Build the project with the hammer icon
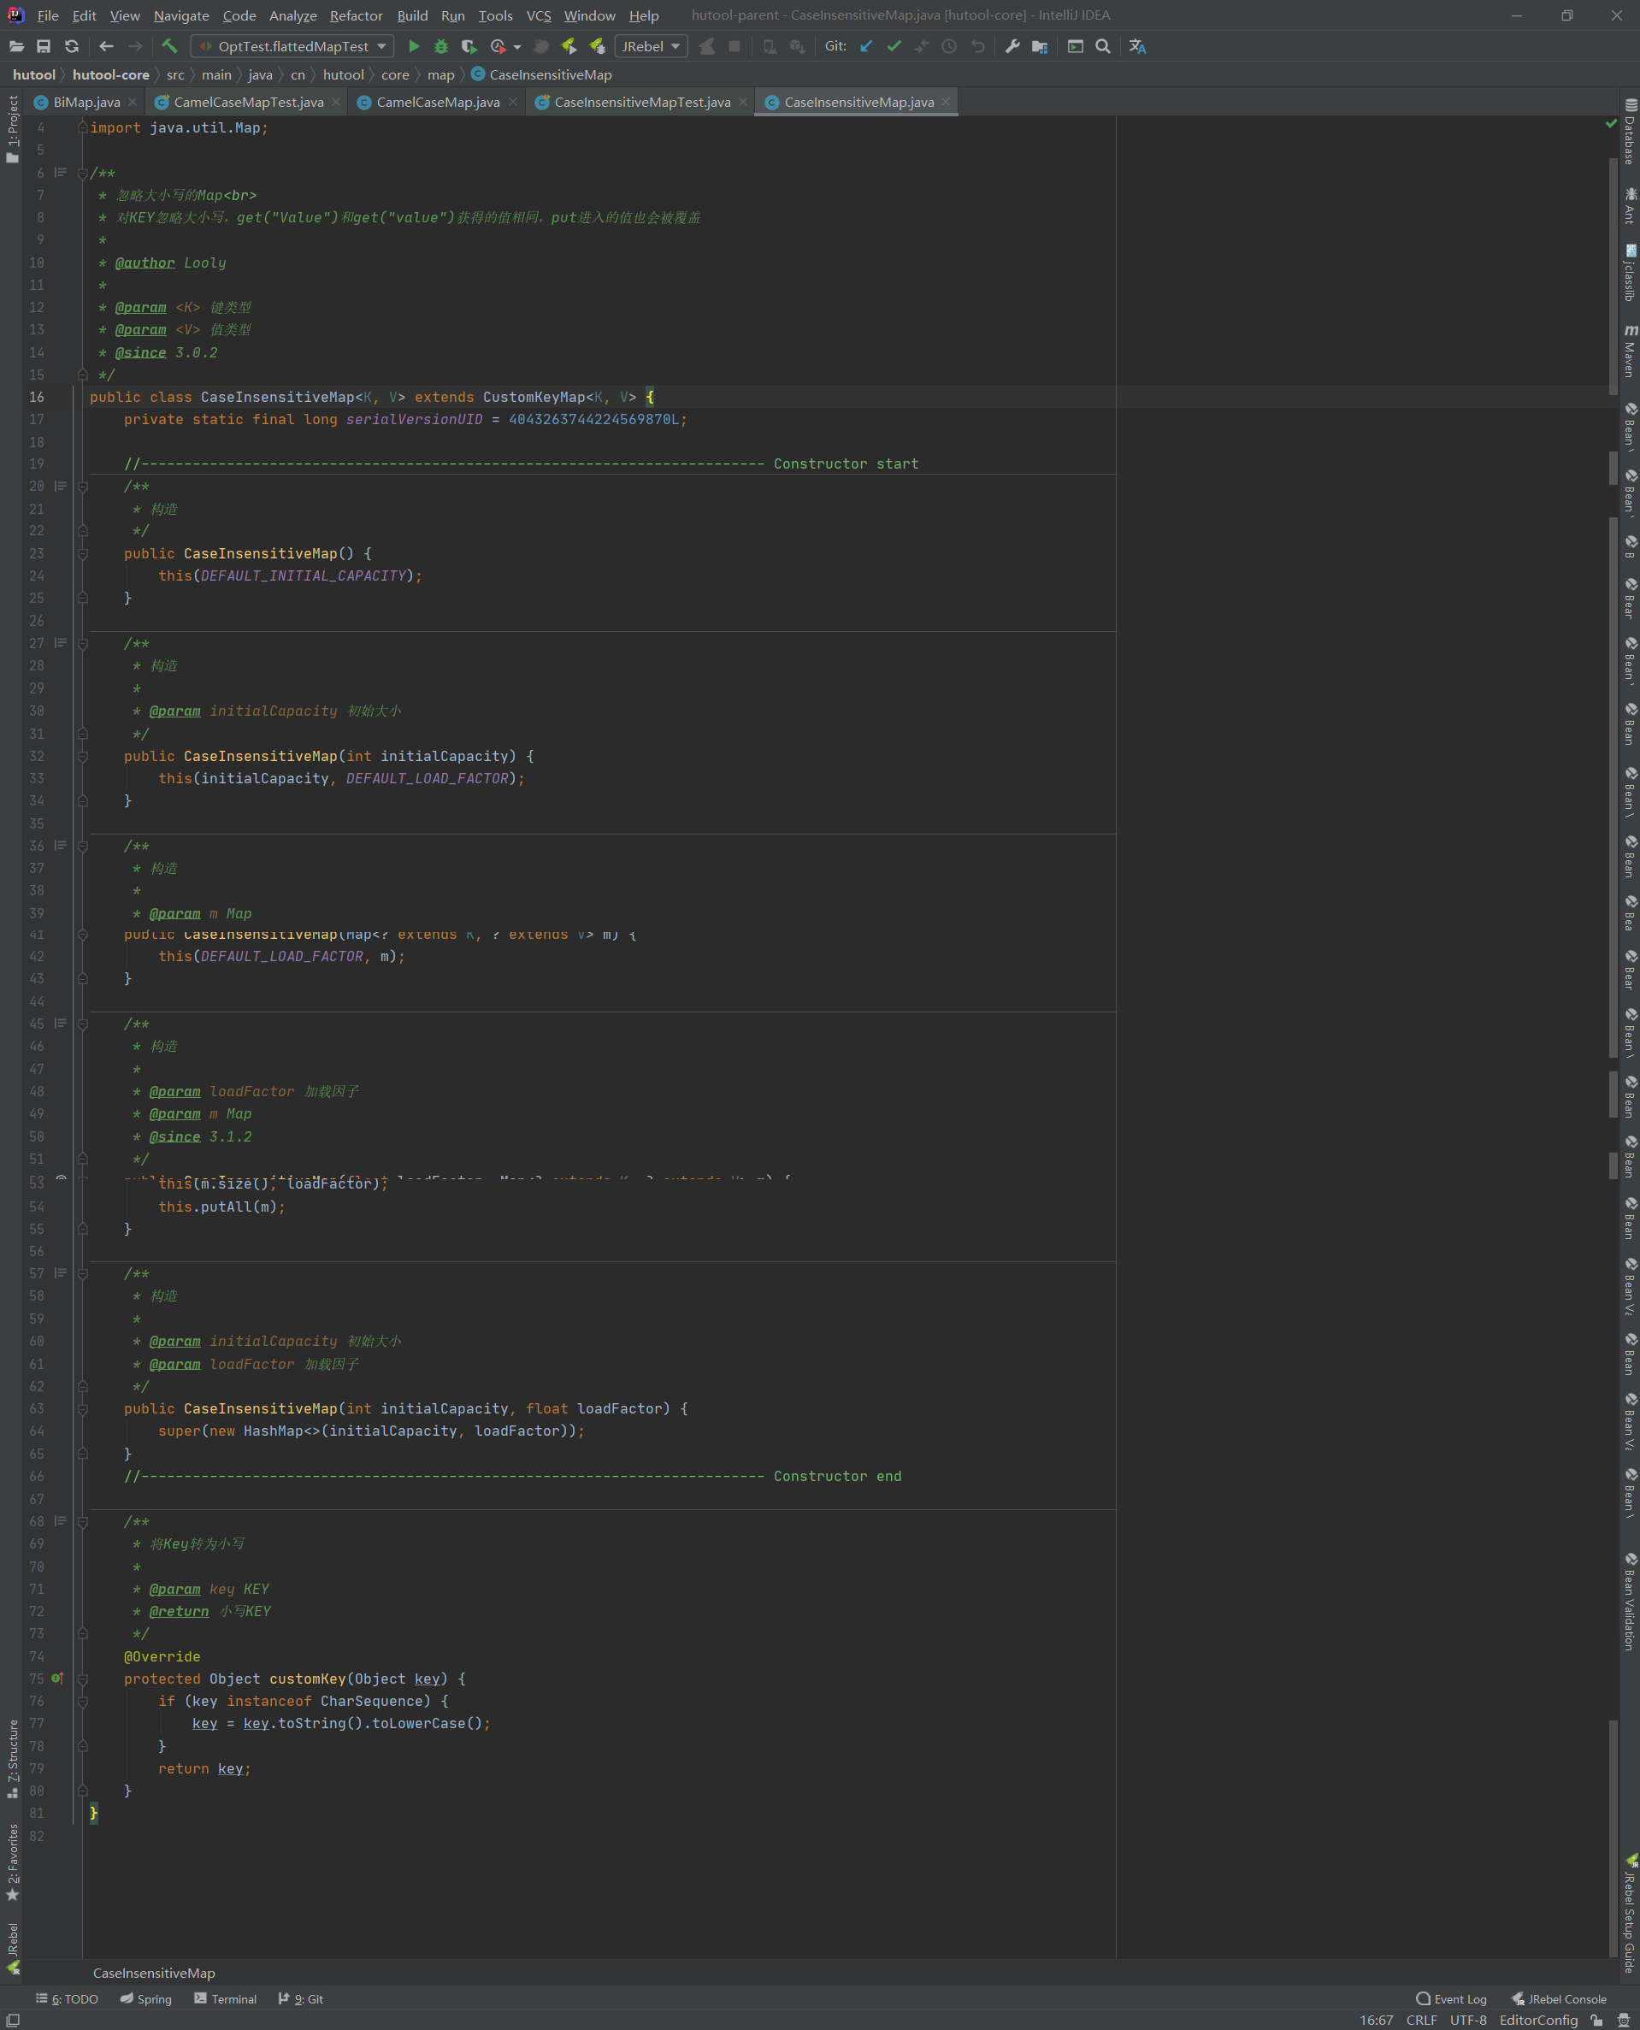 (x=170, y=46)
